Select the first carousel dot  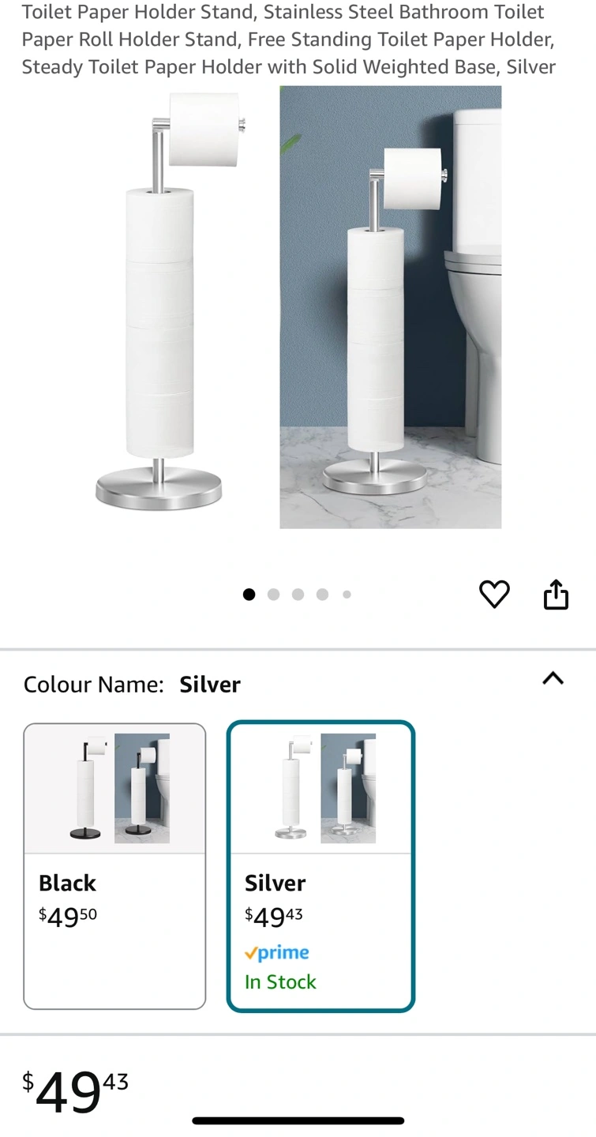(x=249, y=595)
